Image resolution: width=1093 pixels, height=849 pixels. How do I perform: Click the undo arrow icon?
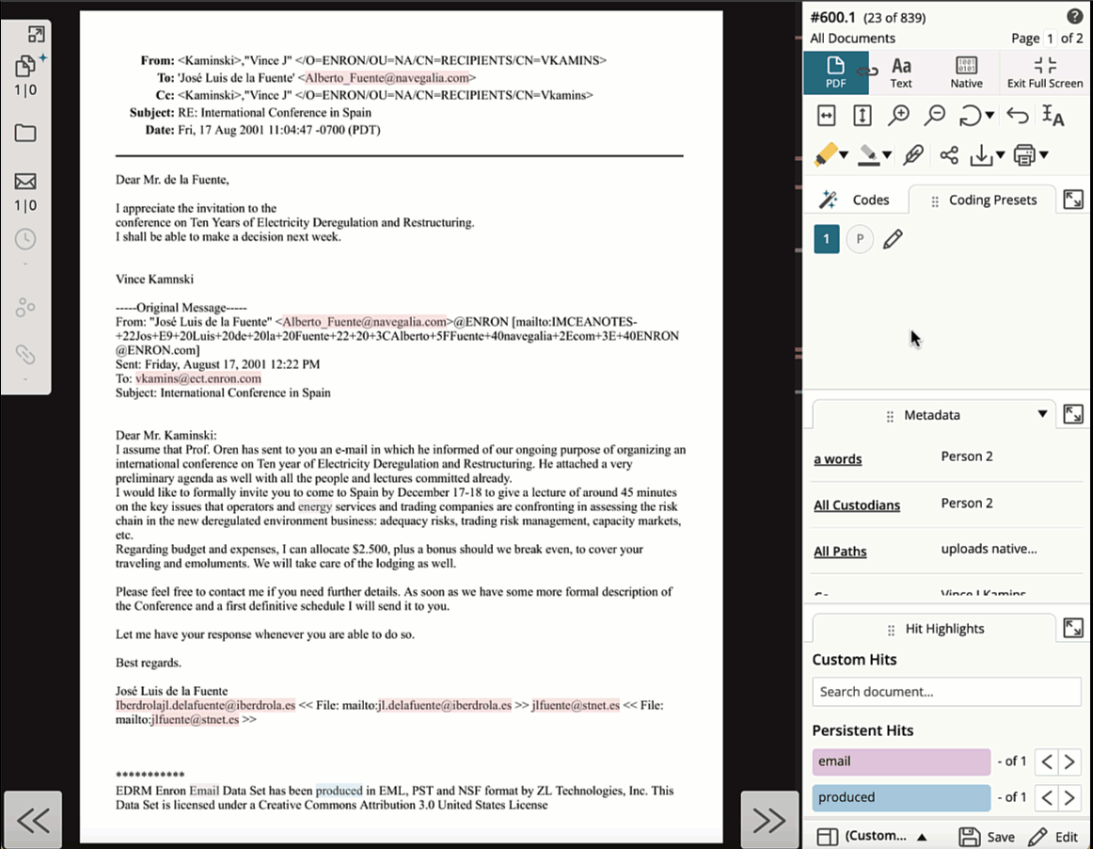click(1018, 116)
